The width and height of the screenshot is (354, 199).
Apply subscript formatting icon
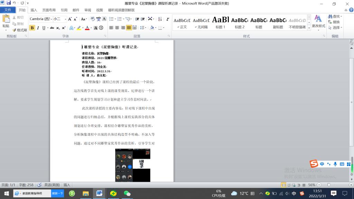pyautogui.click(x=58, y=28)
